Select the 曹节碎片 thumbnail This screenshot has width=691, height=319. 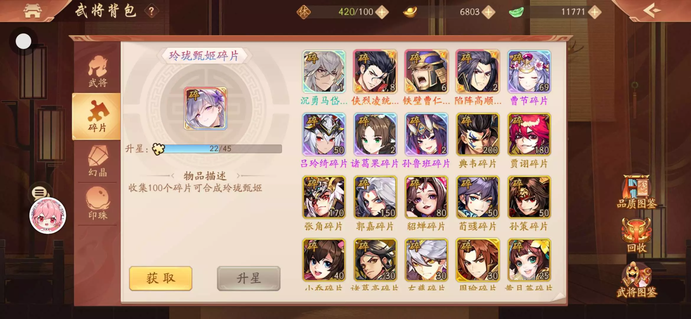coord(529,71)
